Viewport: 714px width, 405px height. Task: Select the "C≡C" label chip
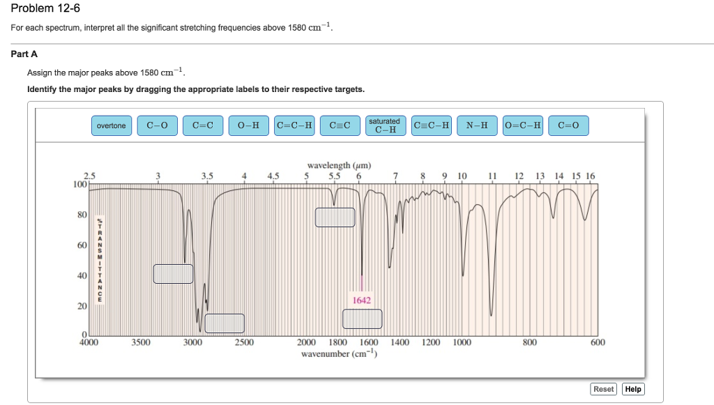point(340,125)
